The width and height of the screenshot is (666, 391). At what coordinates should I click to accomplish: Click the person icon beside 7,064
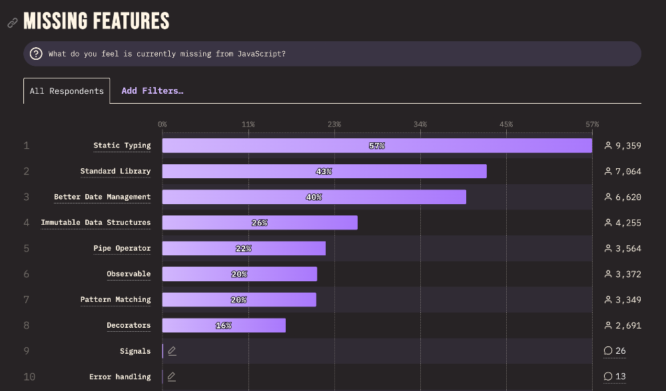click(607, 172)
